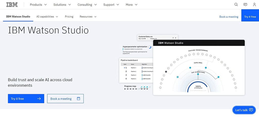Click the Hyperparameter optimization label
Image resolution: width=259 pixels, height=117 pixels.
tap(135, 46)
